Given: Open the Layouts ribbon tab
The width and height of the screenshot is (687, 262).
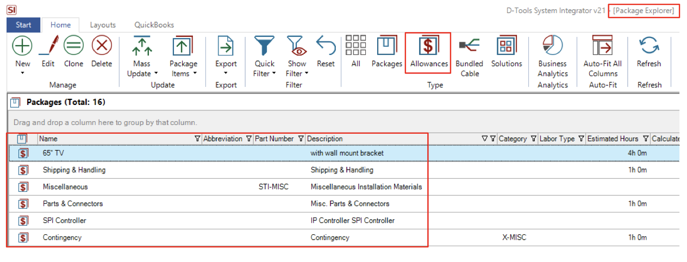Looking at the screenshot, I should [103, 25].
